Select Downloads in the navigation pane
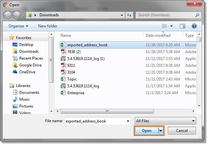208x145 pixels. click(29, 51)
